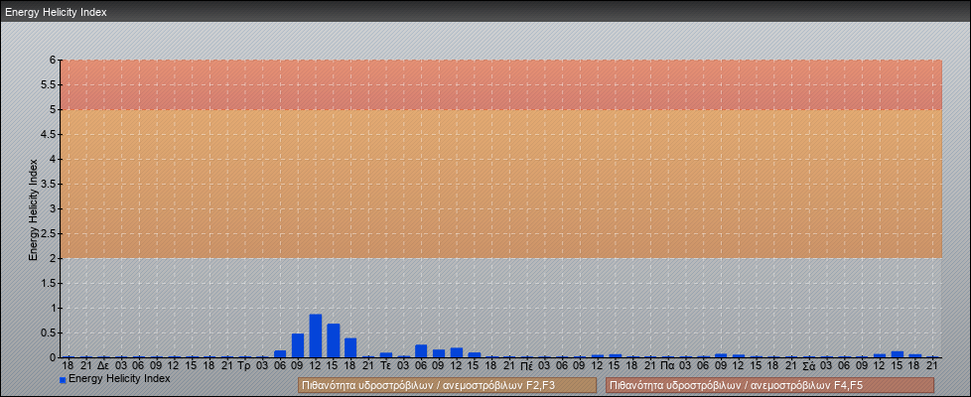This screenshot has height=397, width=971.
Task: Click the 4 value on the vertical axis
Action: coord(53,159)
